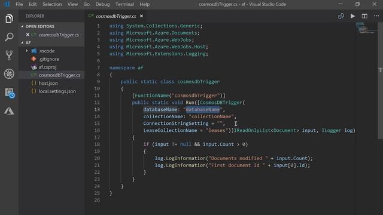Open cosmosdbTrigger.cs in the AF tree
This screenshot has height=215, width=383.
click(59, 75)
